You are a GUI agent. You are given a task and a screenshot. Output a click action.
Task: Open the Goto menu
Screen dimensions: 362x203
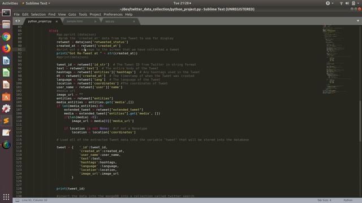click(x=72, y=14)
